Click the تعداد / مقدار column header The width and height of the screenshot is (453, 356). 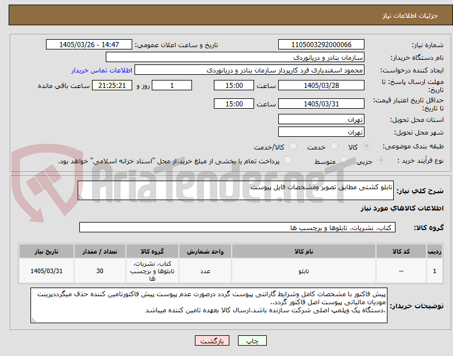pyautogui.click(x=99, y=251)
